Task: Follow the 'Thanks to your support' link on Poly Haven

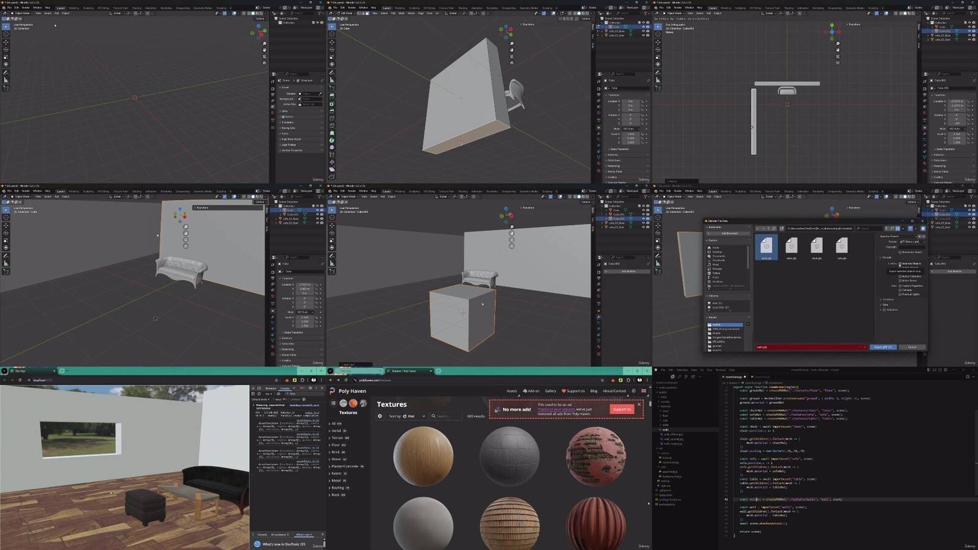Action: tap(556, 409)
